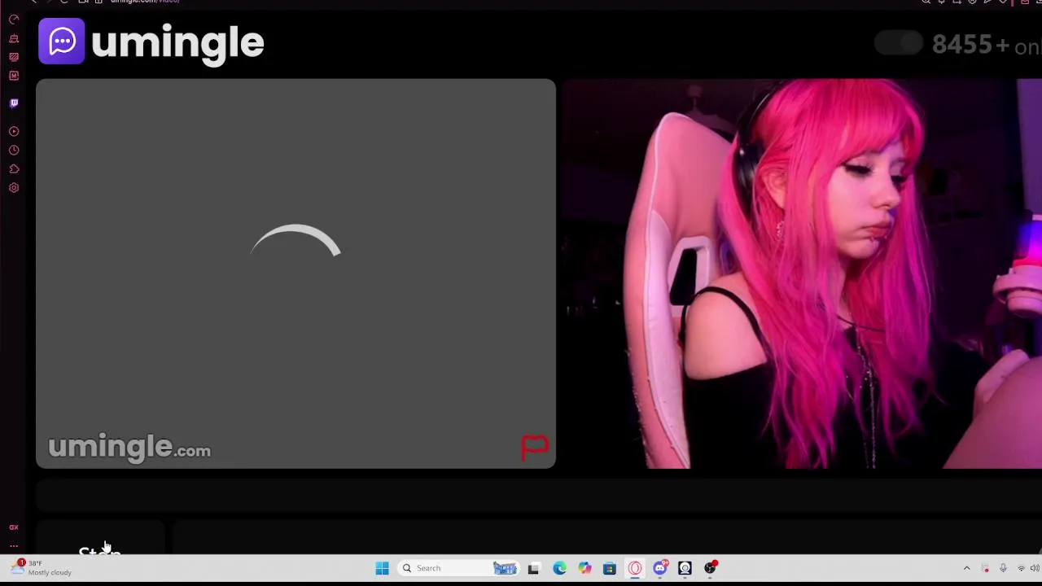
Task: Click the '8455+' online count text
Action: point(970,45)
